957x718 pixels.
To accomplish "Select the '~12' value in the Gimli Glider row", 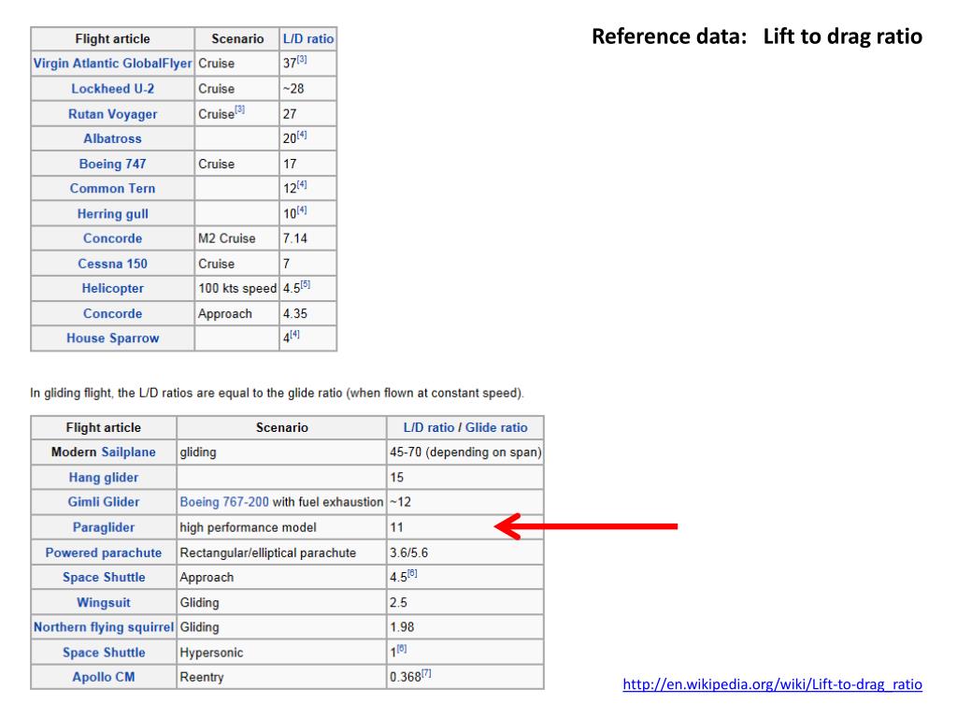I will click(400, 502).
